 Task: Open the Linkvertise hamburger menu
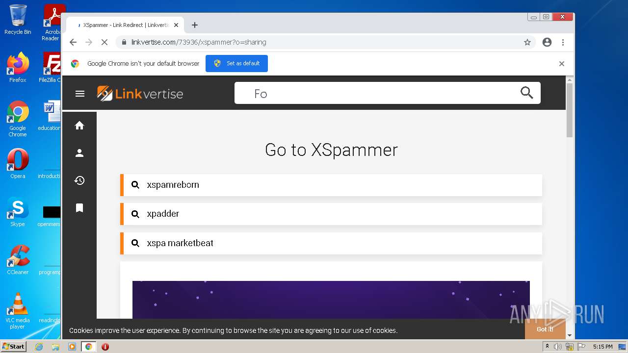pyautogui.click(x=80, y=94)
